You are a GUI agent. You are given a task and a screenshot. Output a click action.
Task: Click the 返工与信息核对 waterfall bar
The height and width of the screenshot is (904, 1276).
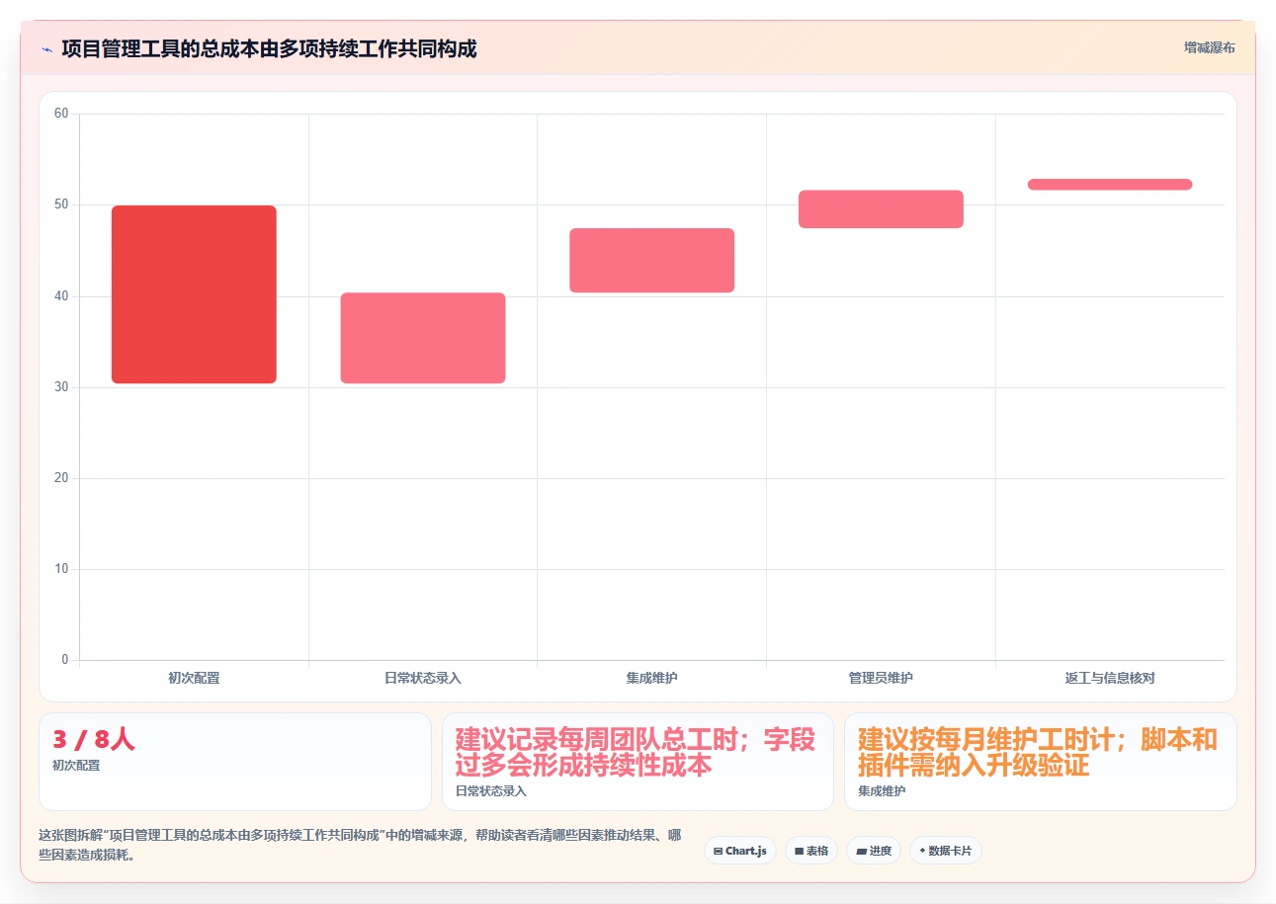(x=1110, y=185)
